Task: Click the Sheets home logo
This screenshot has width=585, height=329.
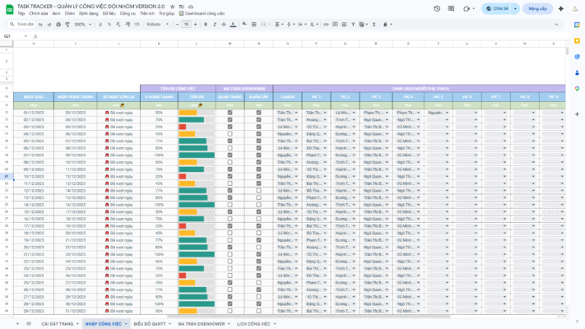Action: coord(10,9)
